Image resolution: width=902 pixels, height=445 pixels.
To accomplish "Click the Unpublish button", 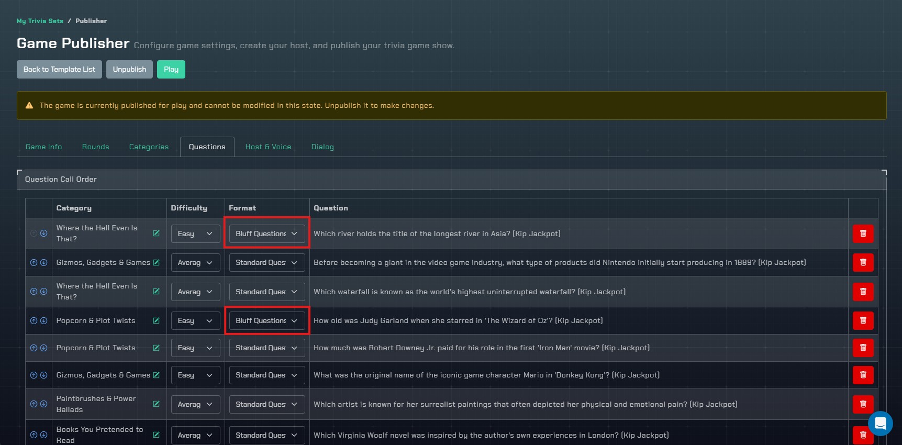I will pos(129,70).
